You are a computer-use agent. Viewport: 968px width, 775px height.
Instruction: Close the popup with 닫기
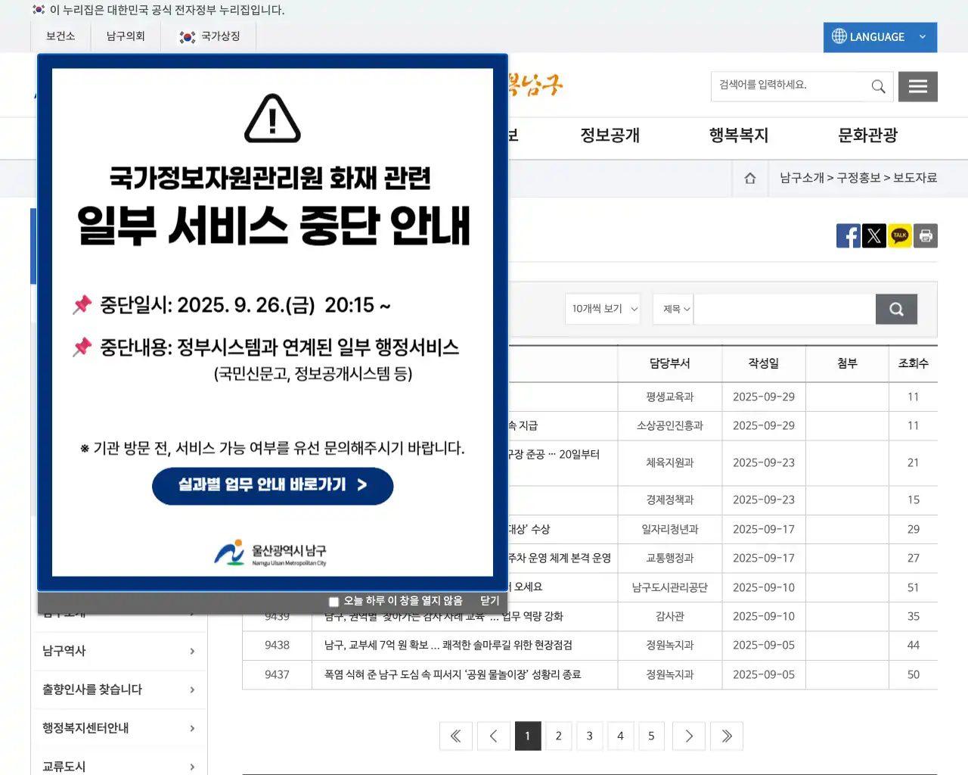(490, 601)
